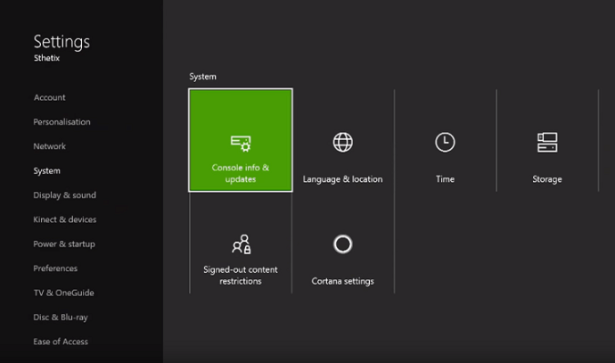Click the Language & location label
The width and height of the screenshot is (615, 363).
343,179
